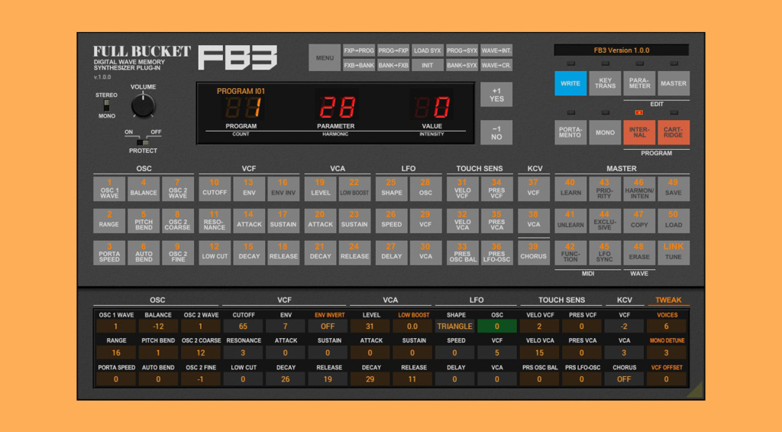Click the BANK→SYX button
782x432 pixels.
pos(462,66)
